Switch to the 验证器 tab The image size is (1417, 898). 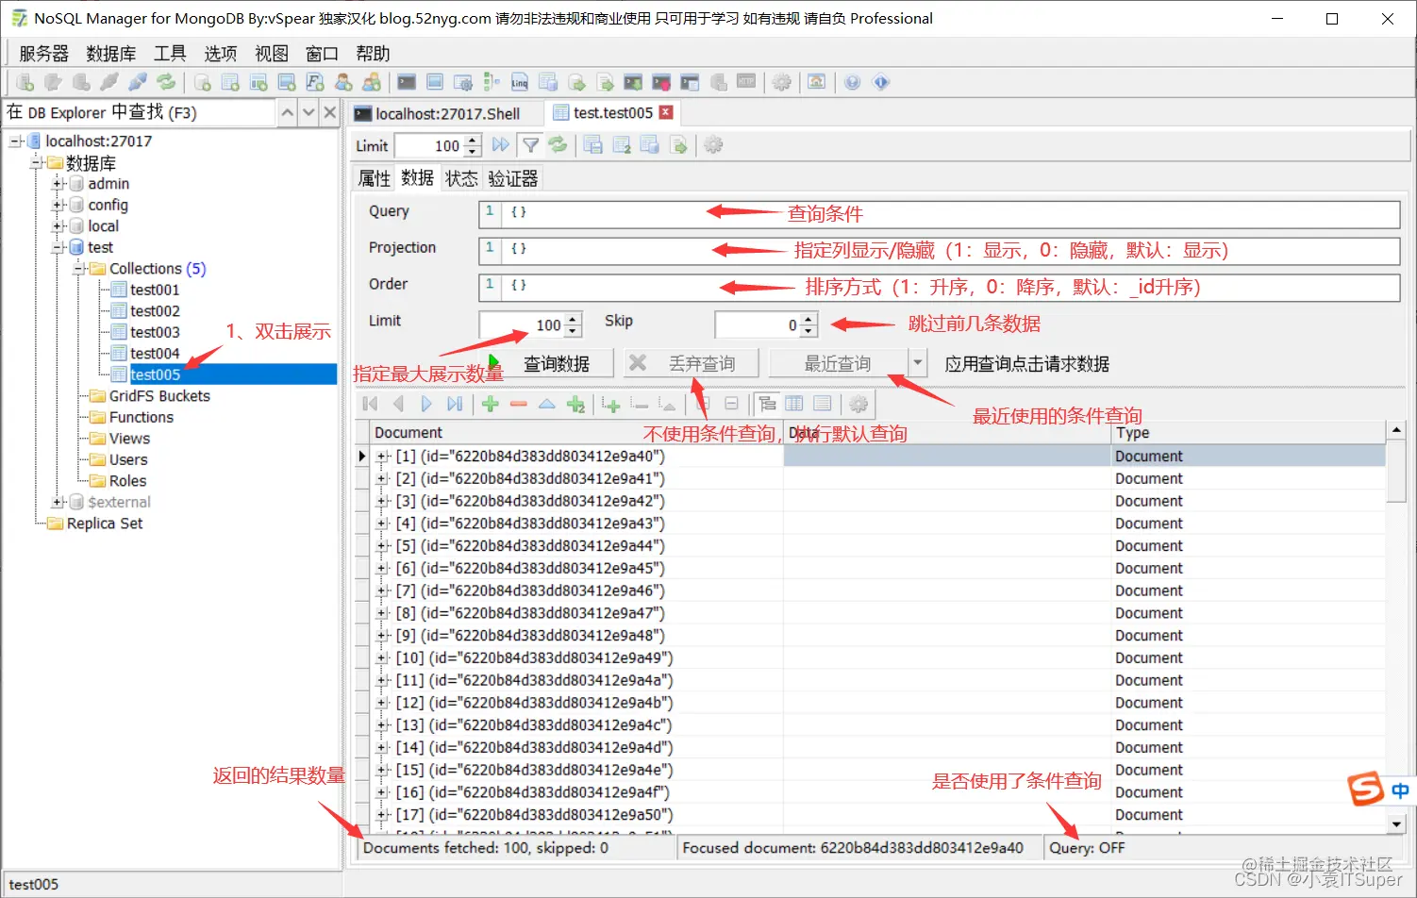[513, 178]
